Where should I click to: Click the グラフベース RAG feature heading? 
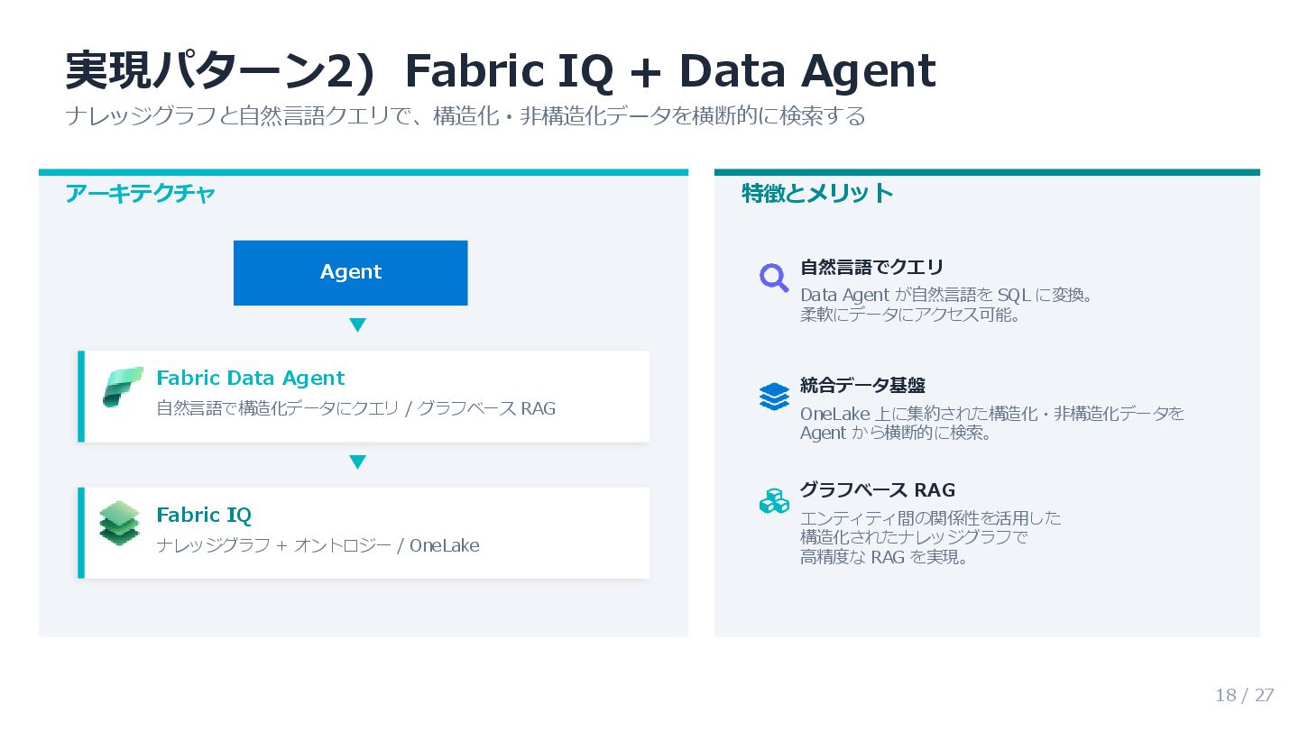point(877,490)
